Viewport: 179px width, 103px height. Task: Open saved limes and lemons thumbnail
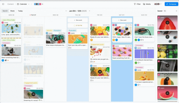[167, 51]
